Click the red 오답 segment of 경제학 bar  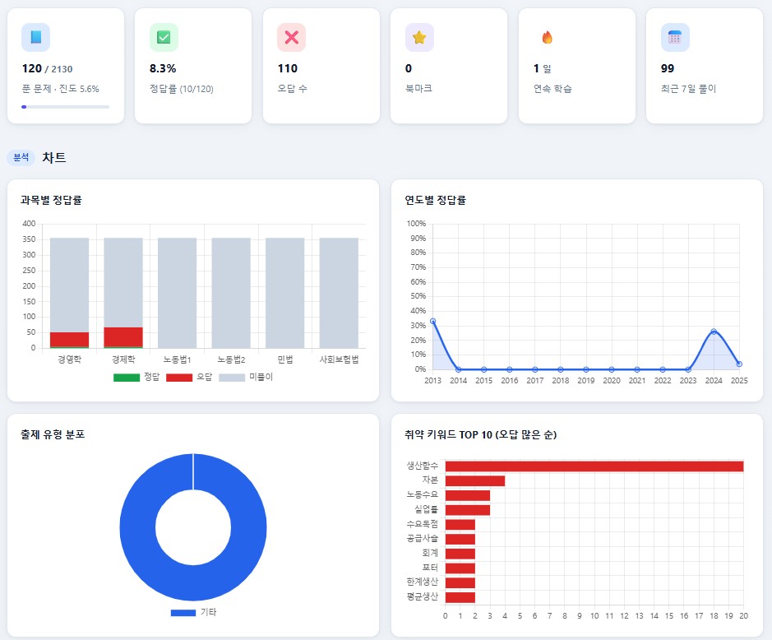(x=123, y=337)
